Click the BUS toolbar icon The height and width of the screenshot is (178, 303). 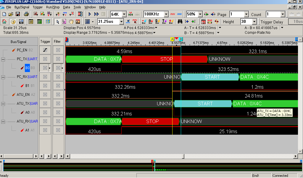[x=210, y=22]
